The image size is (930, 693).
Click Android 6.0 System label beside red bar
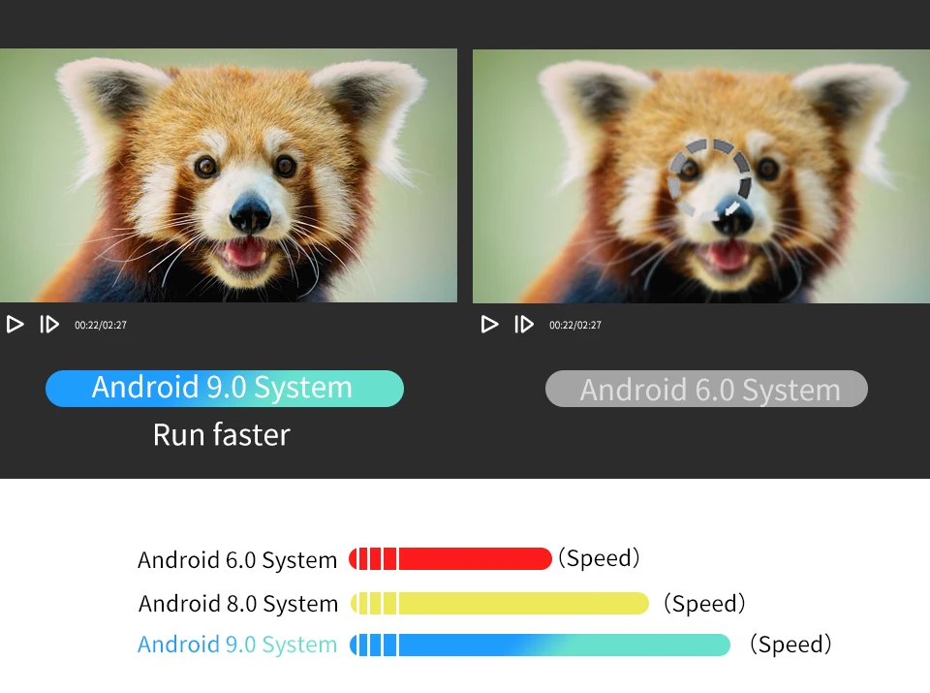(237, 560)
